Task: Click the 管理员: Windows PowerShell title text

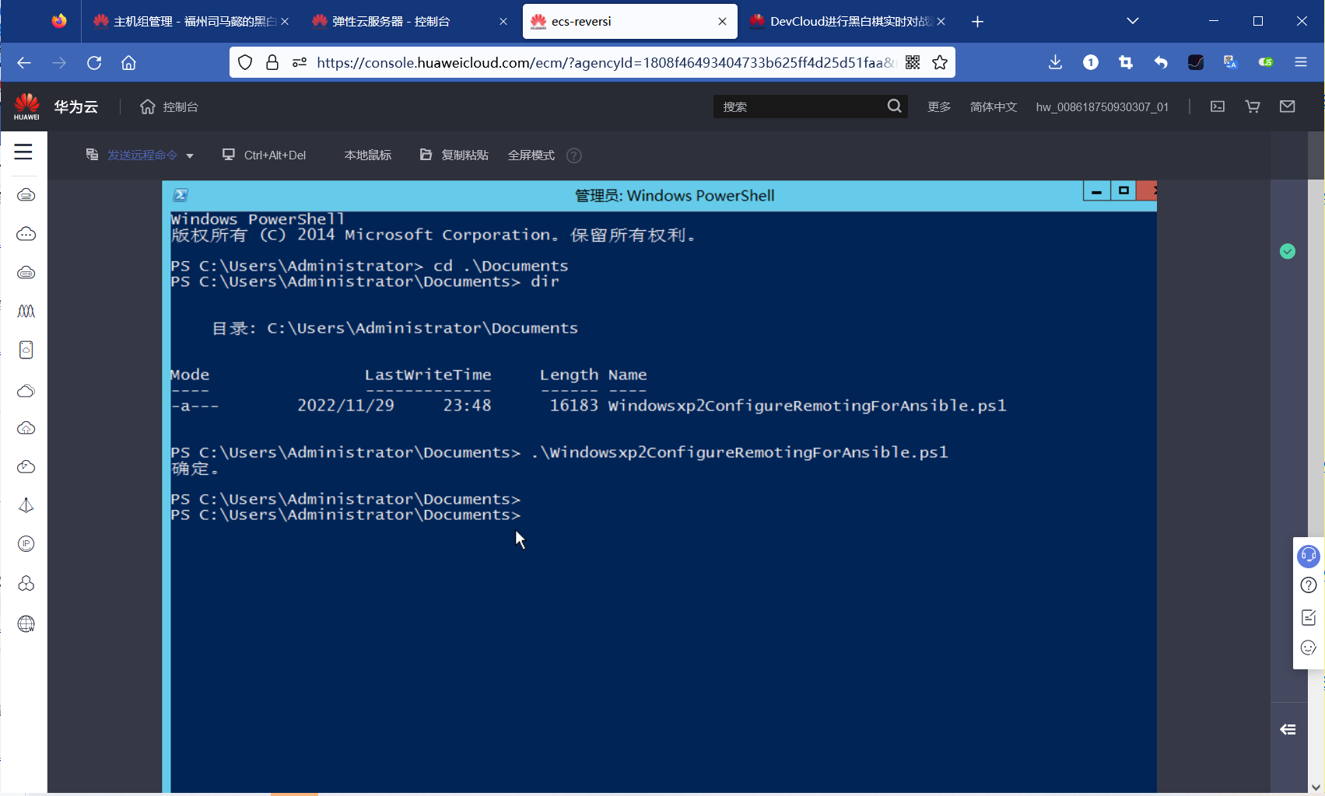Action: pos(675,195)
